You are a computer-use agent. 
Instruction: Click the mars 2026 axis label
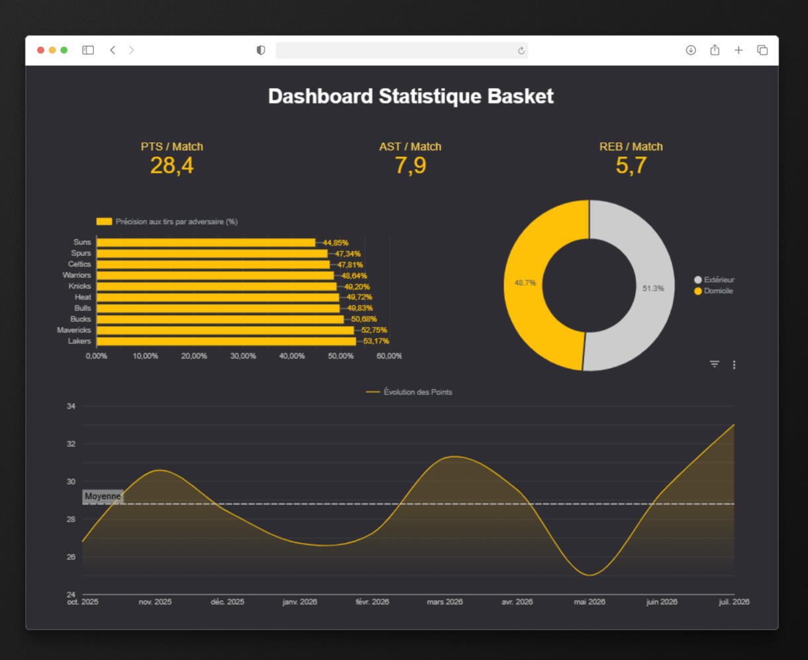(x=445, y=602)
